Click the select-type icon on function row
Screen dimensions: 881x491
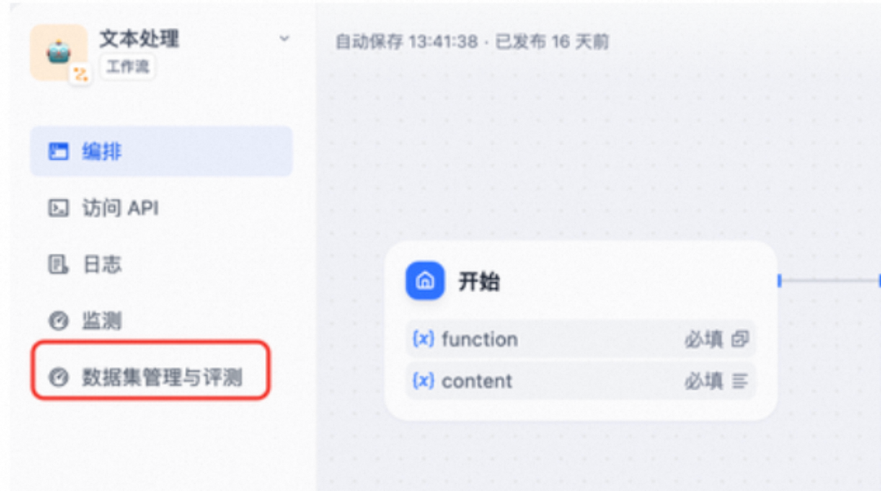click(740, 338)
